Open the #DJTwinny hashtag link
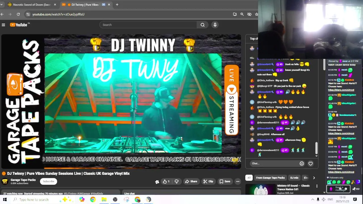Screen dimensions: 363x204 pyautogui.click(x=70, y=194)
